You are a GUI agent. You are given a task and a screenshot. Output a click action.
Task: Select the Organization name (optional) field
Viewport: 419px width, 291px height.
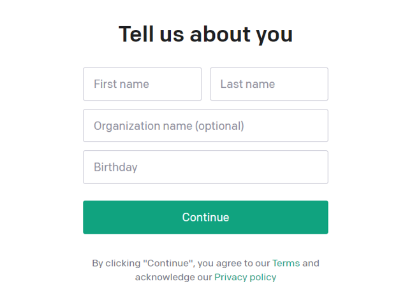pos(205,125)
